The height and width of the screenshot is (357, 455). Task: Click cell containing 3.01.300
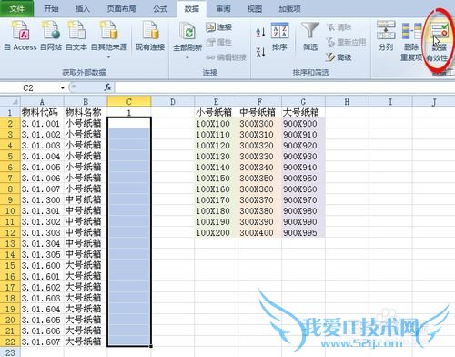[42, 199]
